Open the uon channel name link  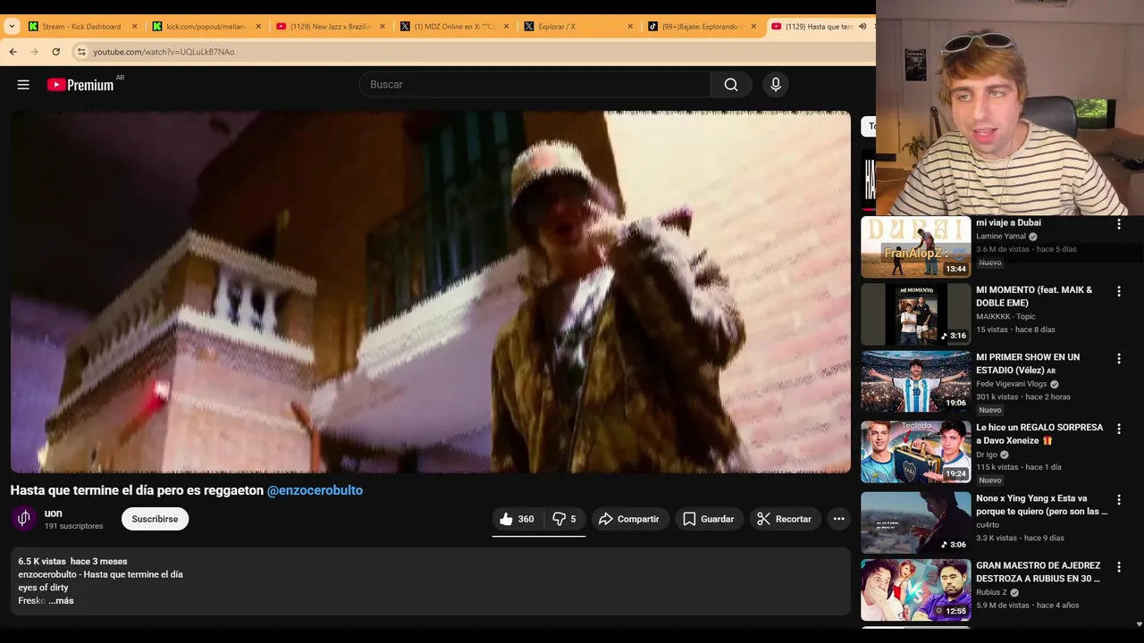pyautogui.click(x=54, y=514)
